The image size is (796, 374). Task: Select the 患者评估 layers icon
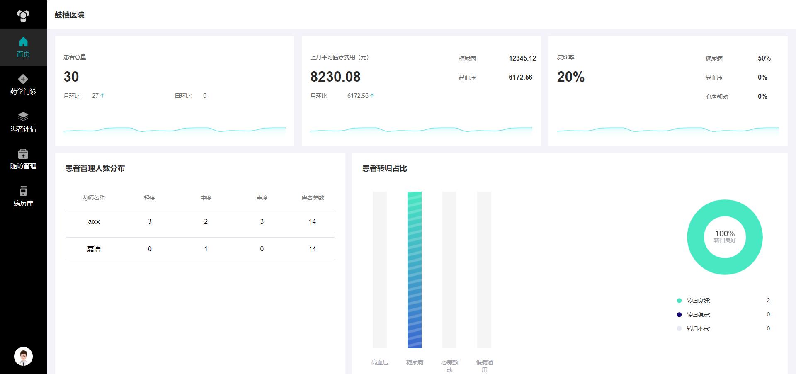[x=23, y=117]
